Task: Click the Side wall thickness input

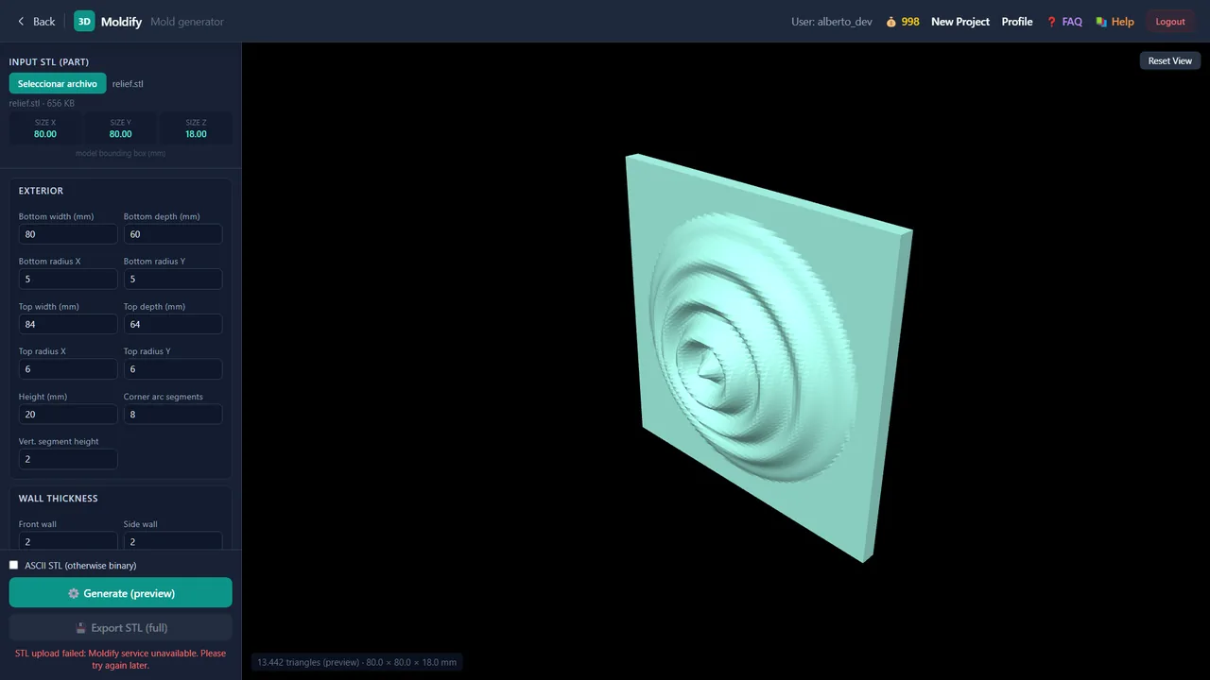Action: click(x=173, y=541)
